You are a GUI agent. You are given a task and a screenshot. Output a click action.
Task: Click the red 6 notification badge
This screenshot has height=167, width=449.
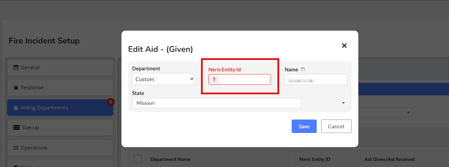[111, 102]
